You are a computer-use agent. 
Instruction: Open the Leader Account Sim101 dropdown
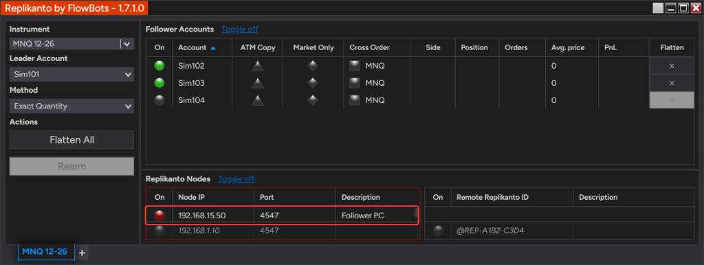[71, 74]
